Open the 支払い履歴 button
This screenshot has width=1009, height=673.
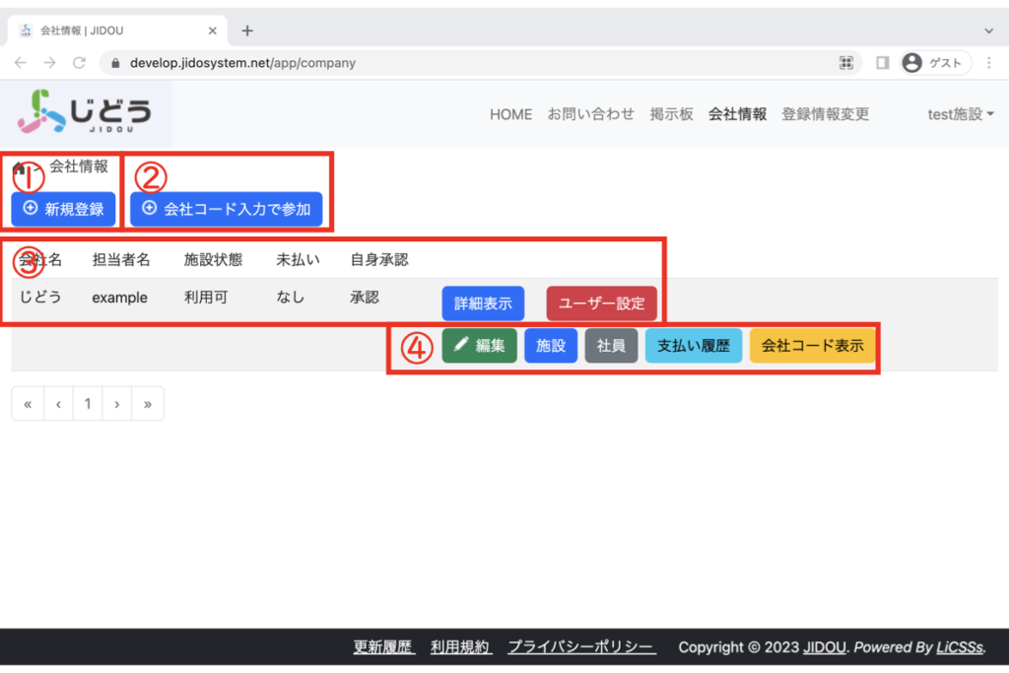click(693, 346)
